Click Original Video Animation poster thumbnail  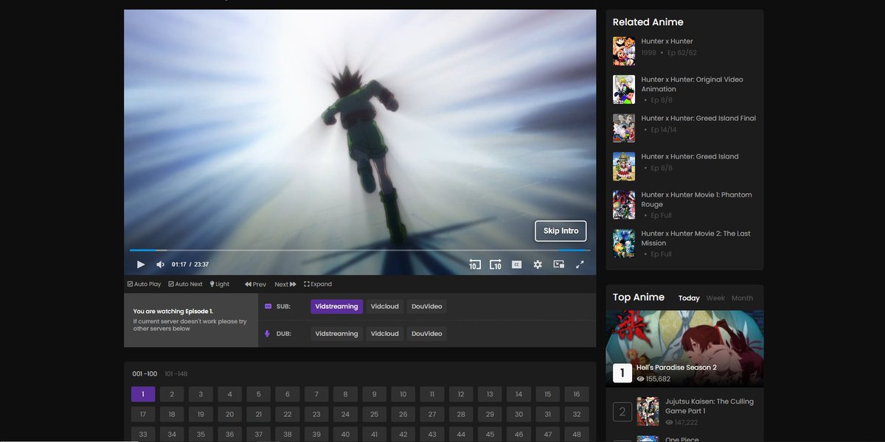pos(624,89)
